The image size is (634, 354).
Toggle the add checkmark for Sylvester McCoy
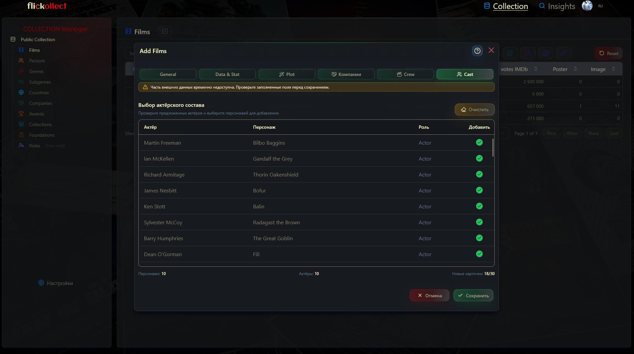479,222
